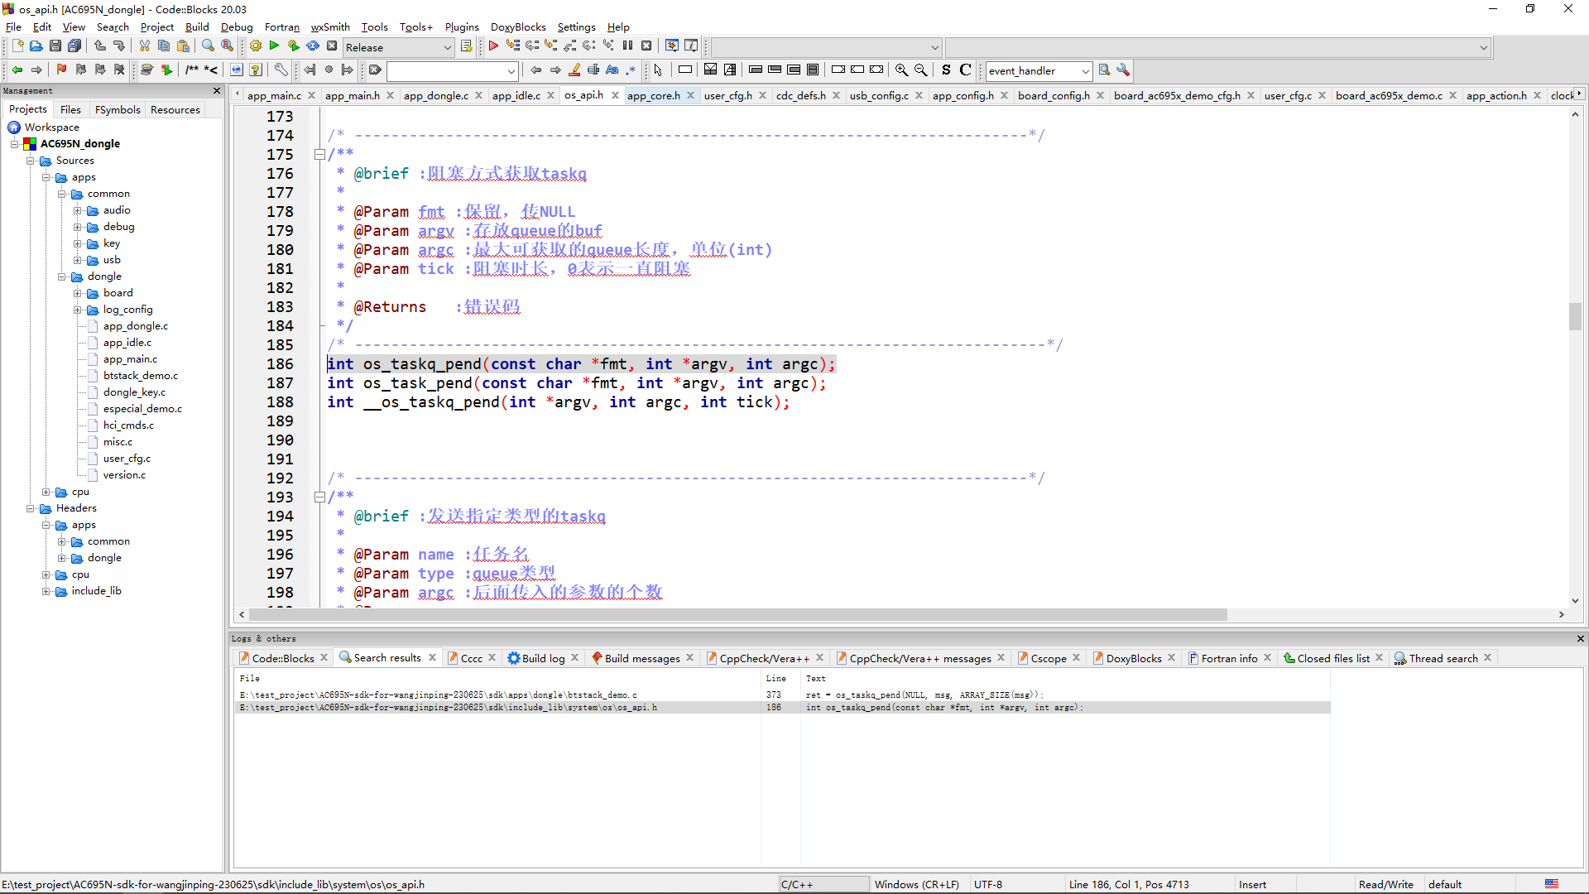This screenshot has height=894, width=1589.
Task: Select the Thread search log tab
Action: point(1443,658)
